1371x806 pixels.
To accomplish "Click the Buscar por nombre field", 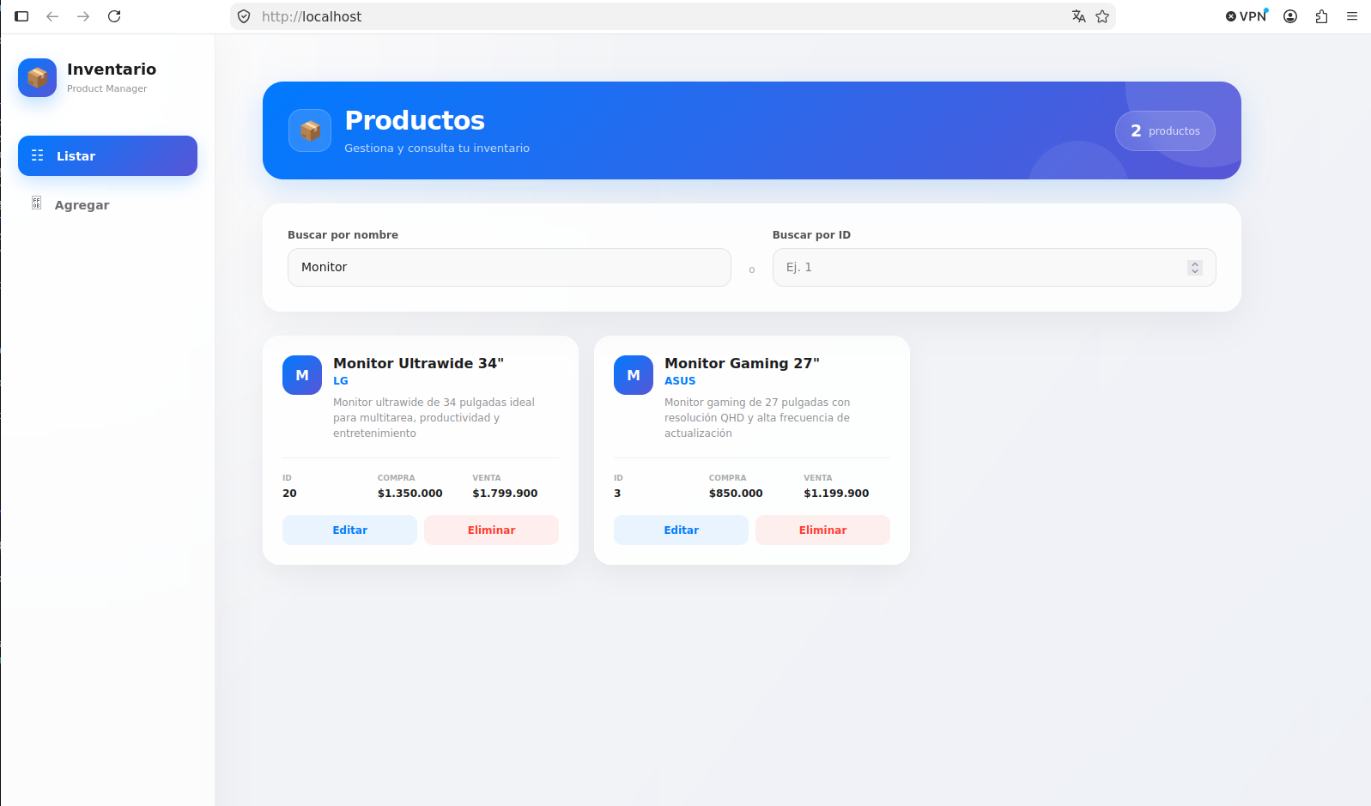I will [509, 267].
